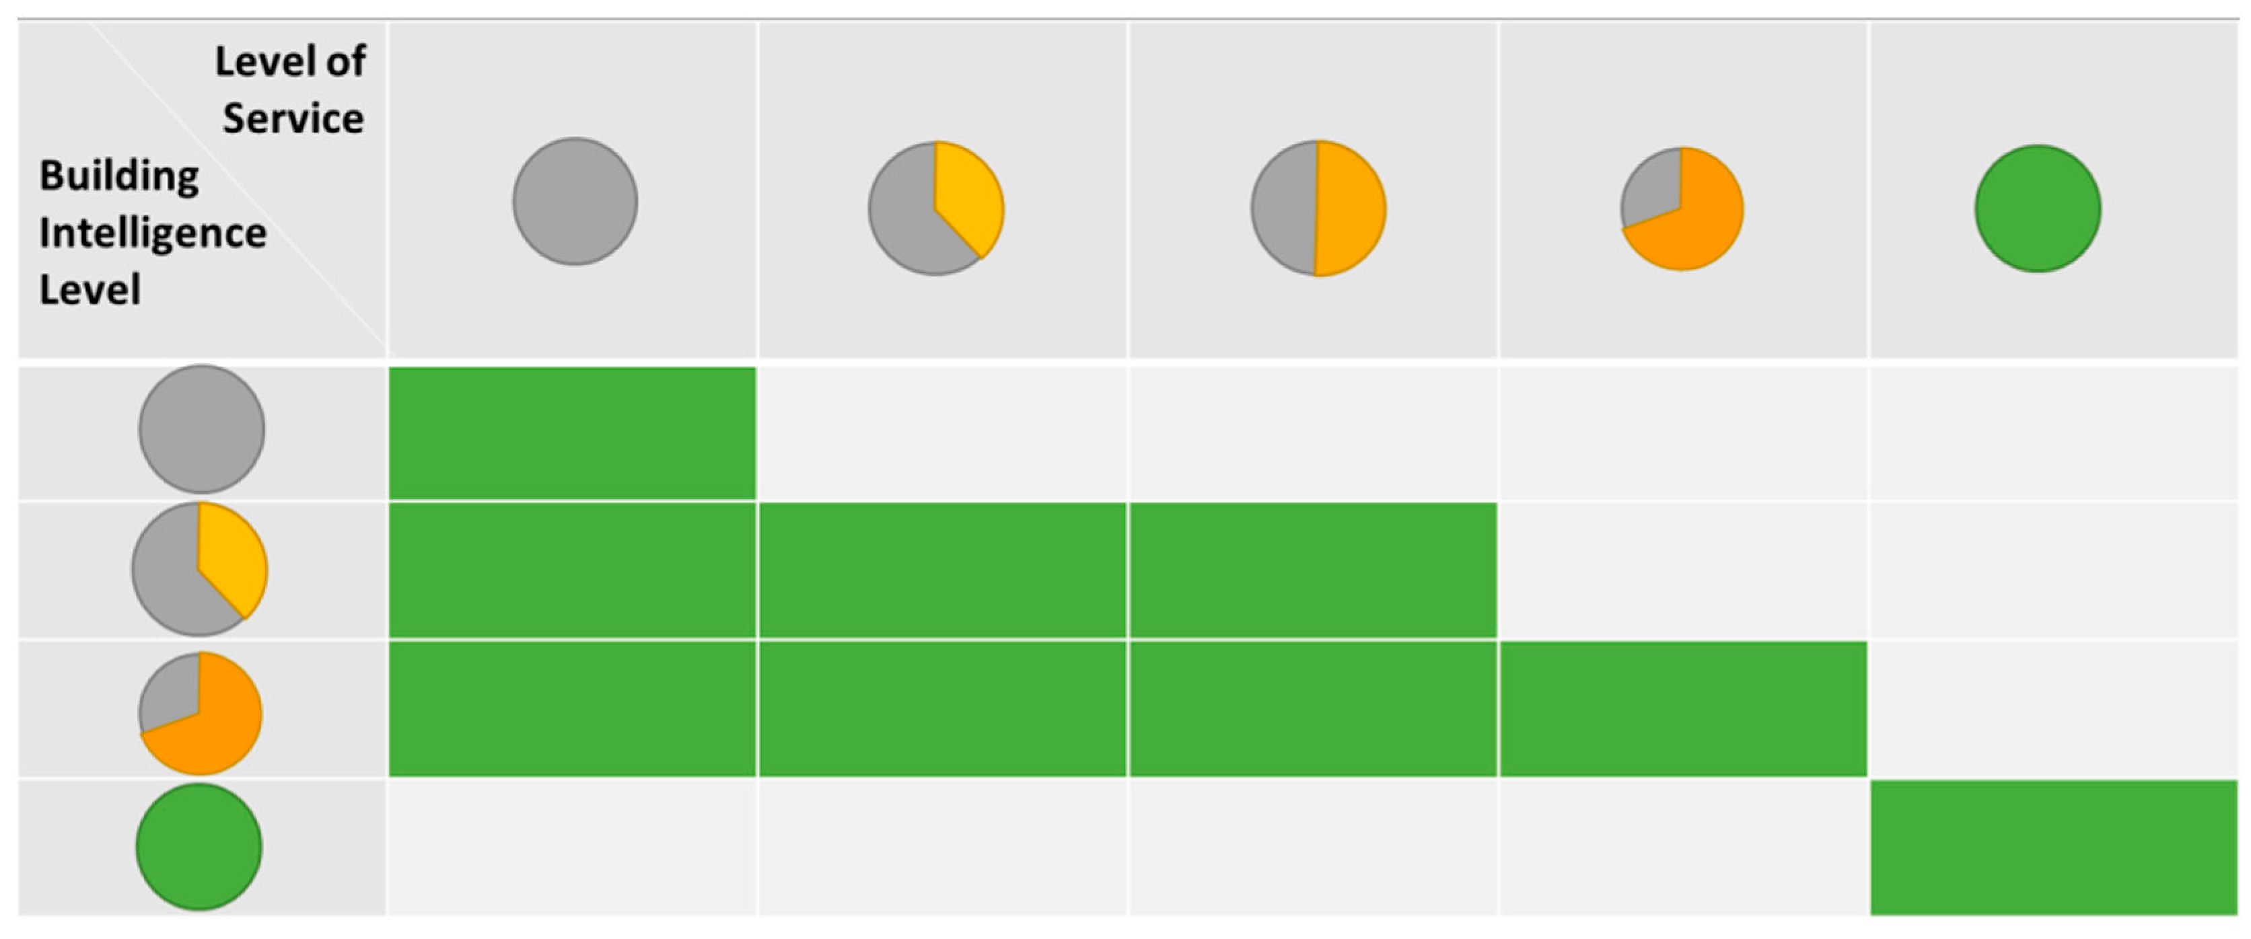Click green cell: yellow-slice intelligence row, half-orange service column
This screenshot has width=2251, height=939.
[x=1312, y=570]
